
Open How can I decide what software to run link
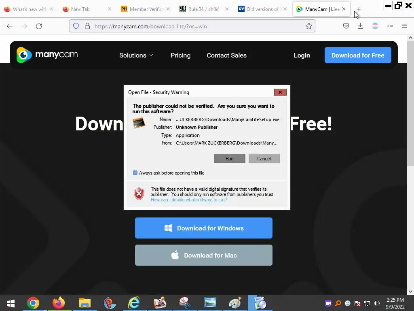pyautogui.click(x=189, y=200)
